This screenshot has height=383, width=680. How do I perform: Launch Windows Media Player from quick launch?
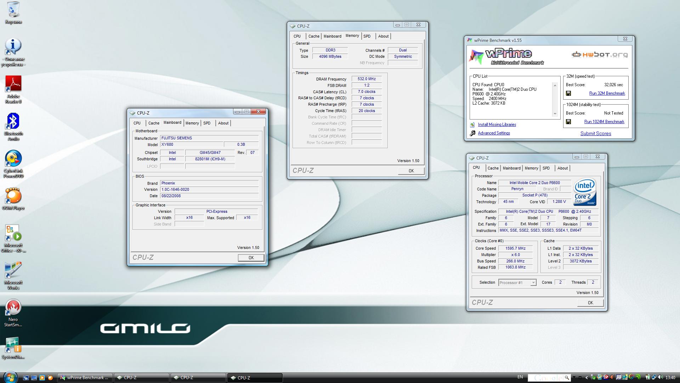coord(42,378)
